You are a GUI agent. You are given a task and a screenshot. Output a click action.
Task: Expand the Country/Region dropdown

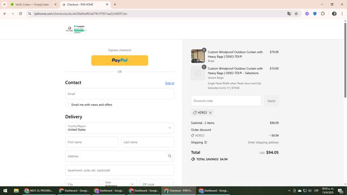[x=119, y=128]
